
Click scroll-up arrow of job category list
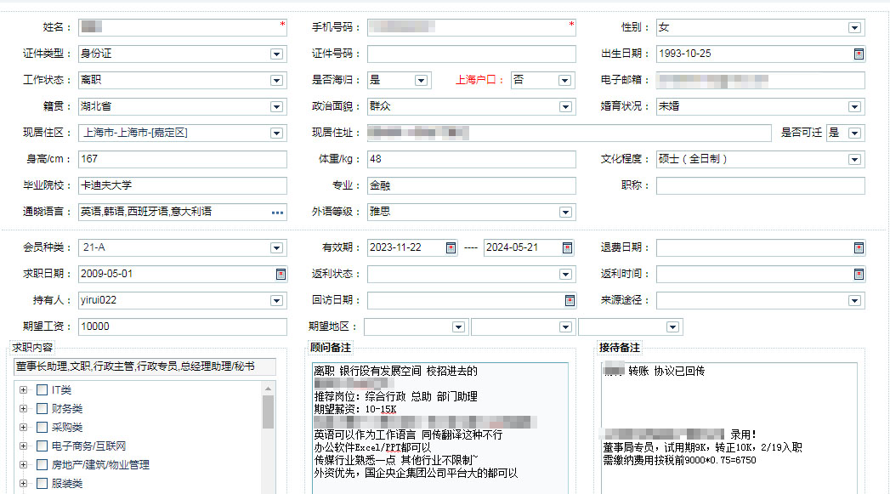(x=268, y=389)
